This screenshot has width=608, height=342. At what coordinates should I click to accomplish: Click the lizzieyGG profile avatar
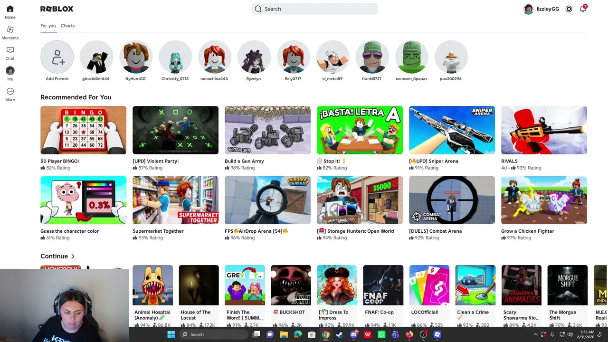point(528,9)
